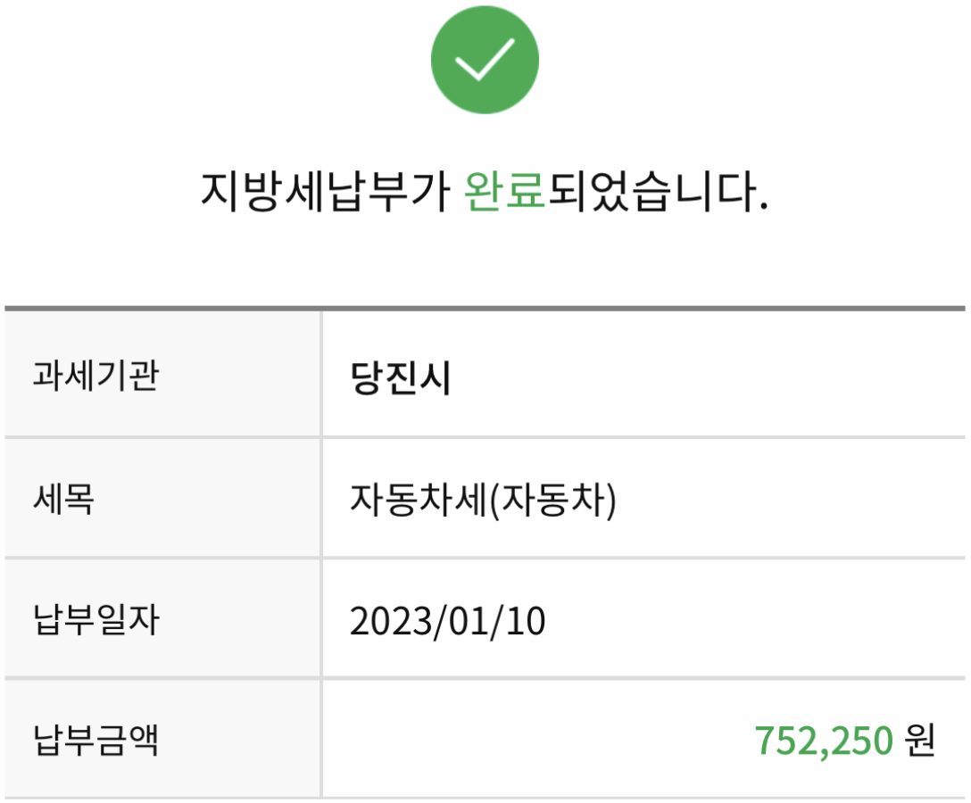Select the '세목' label cell
Viewport: 971px width, 803px height.
(64, 500)
